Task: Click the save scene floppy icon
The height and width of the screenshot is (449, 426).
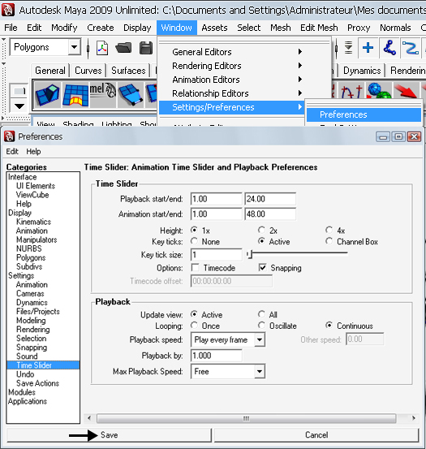Action: pos(146,48)
